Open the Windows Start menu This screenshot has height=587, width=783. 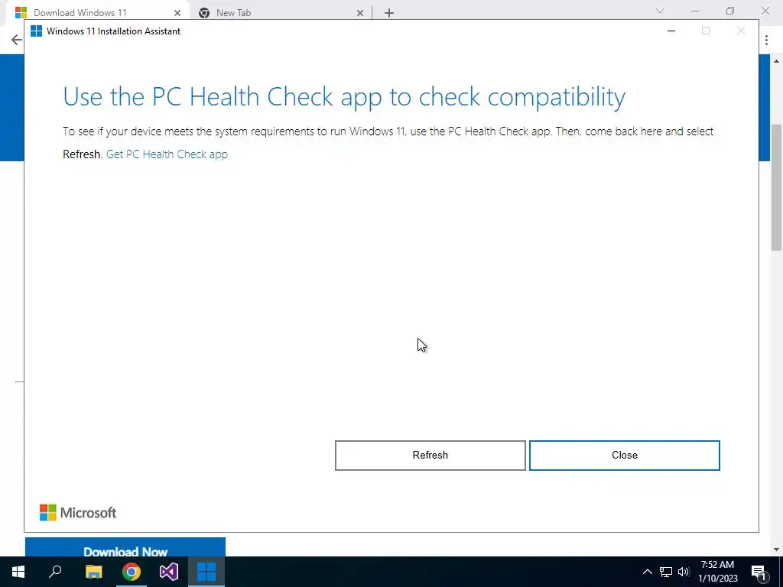coord(18,572)
